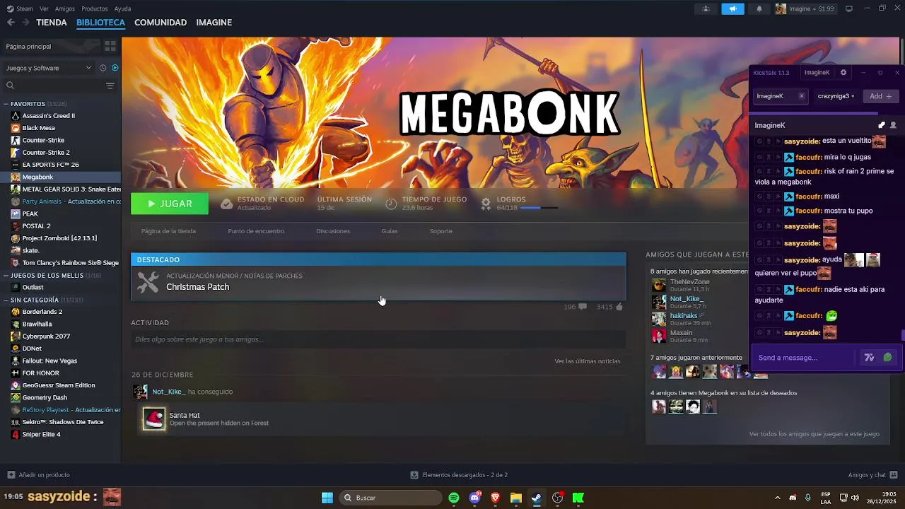Click the Kick green taskbar icon

(578, 498)
